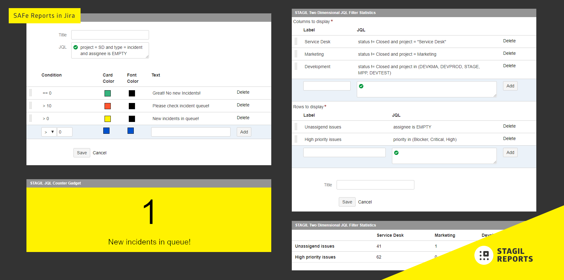Click the Service Desk column header in results table
The width and height of the screenshot is (564, 280).
tap(390, 235)
